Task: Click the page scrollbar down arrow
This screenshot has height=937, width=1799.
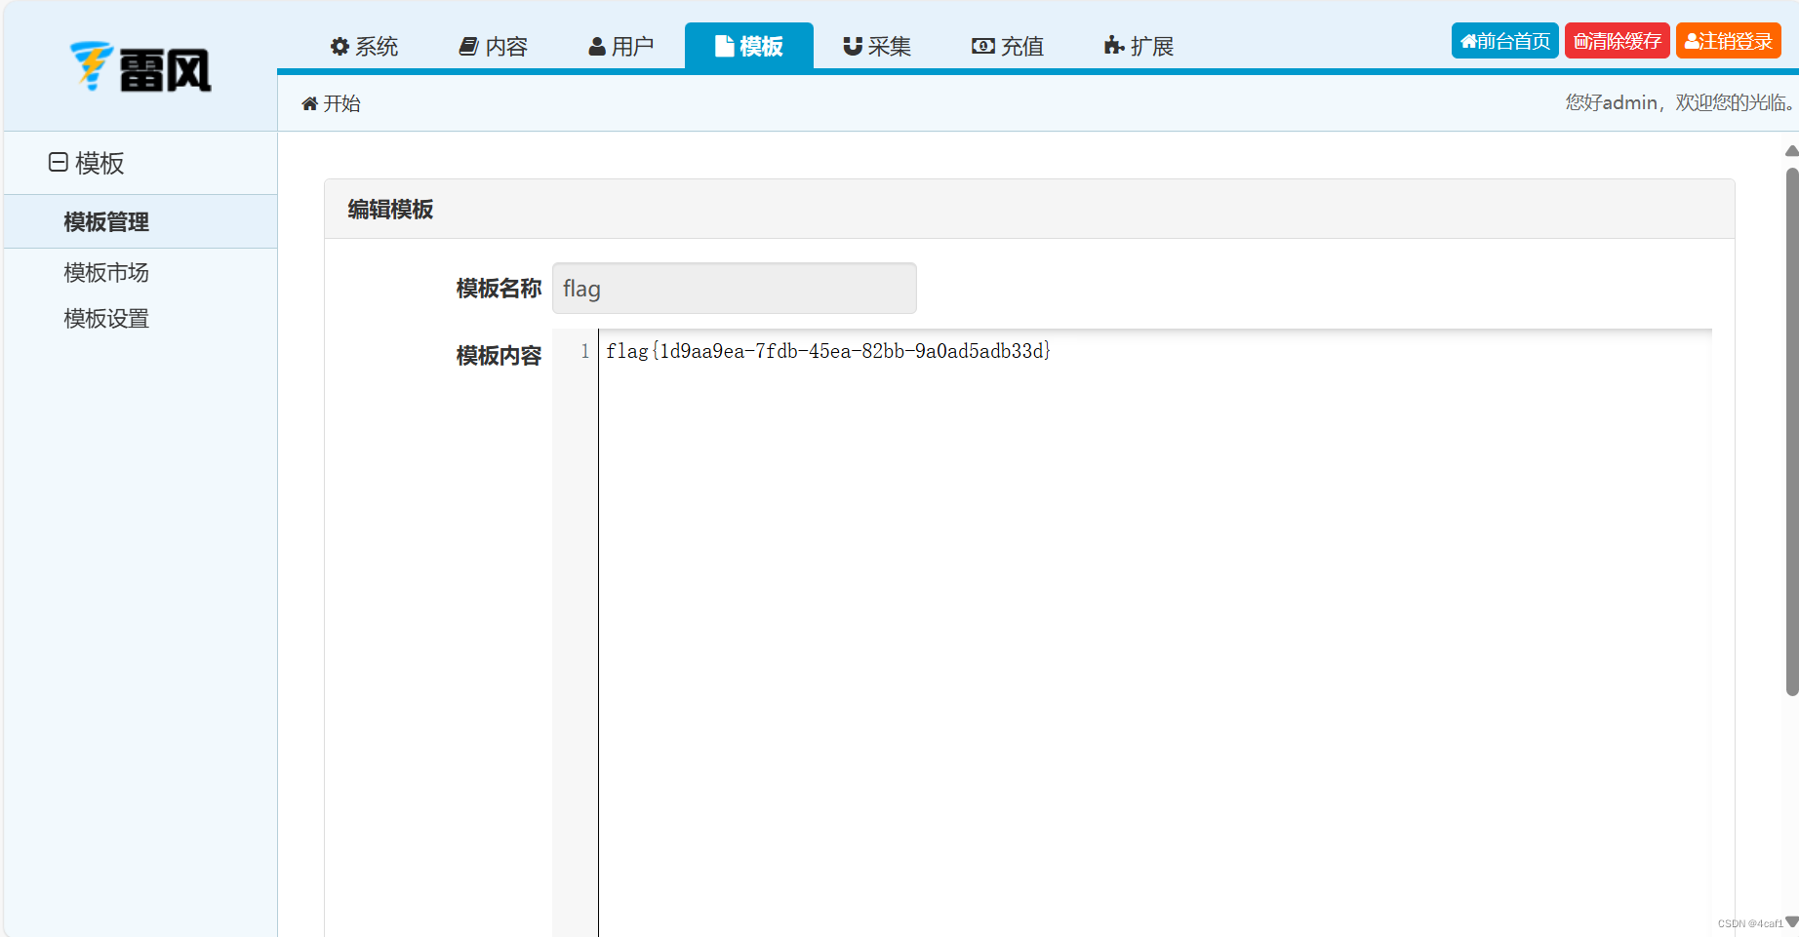Action: [x=1792, y=921]
